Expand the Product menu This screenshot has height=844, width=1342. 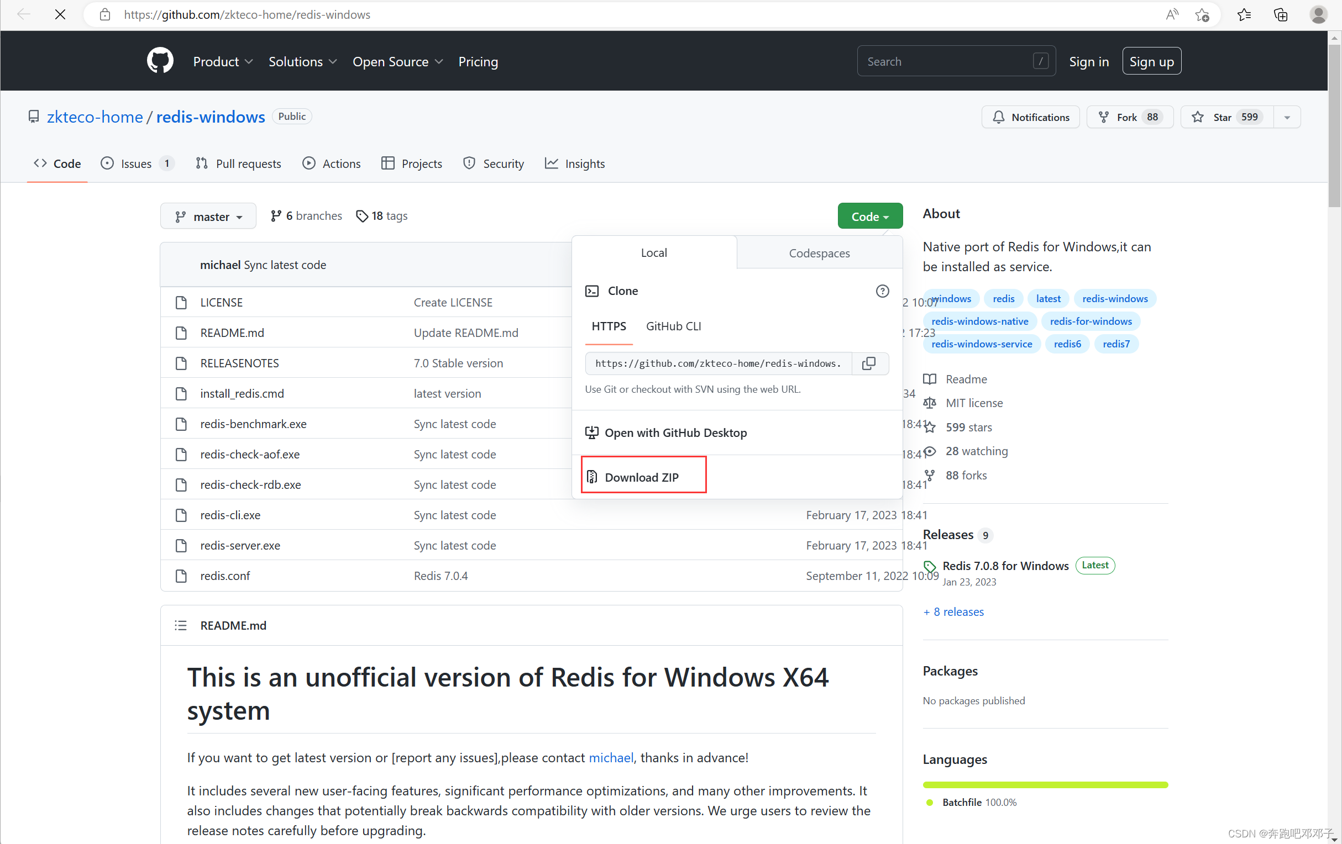click(223, 61)
